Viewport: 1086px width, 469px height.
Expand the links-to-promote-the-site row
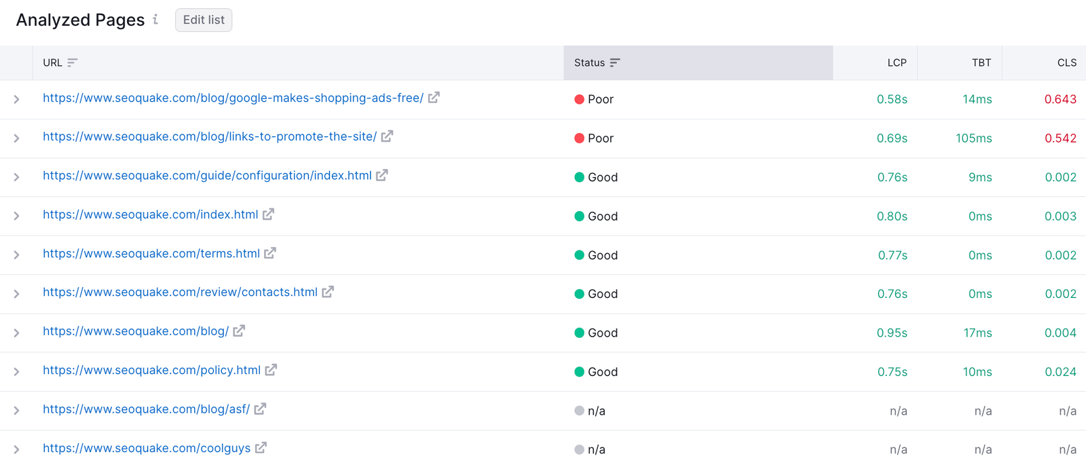pos(16,138)
